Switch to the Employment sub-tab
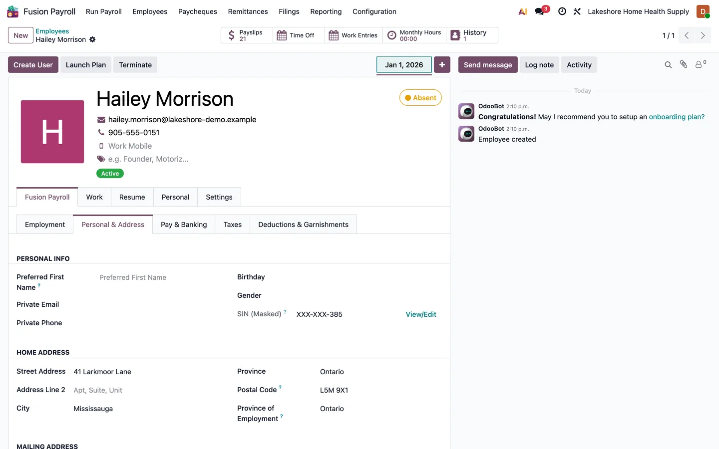Viewport: 719px width, 449px height. (x=45, y=224)
